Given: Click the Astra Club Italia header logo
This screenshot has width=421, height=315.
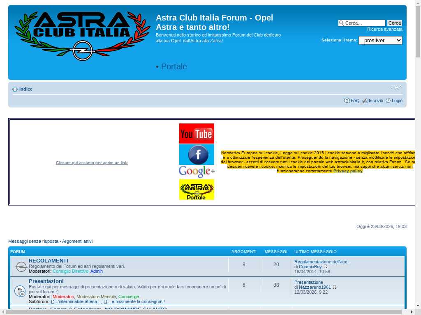Looking at the screenshot, I should pos(82,36).
